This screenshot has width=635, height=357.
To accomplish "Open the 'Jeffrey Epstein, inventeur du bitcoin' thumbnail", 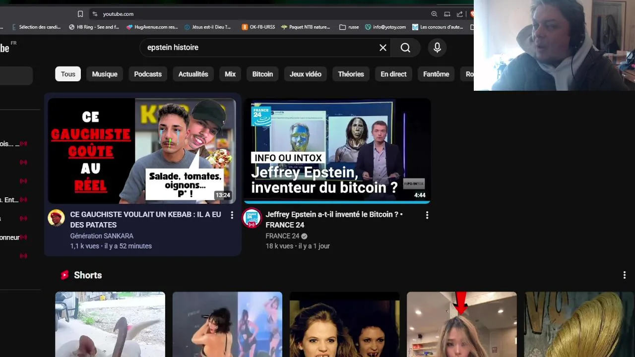I will [x=337, y=151].
